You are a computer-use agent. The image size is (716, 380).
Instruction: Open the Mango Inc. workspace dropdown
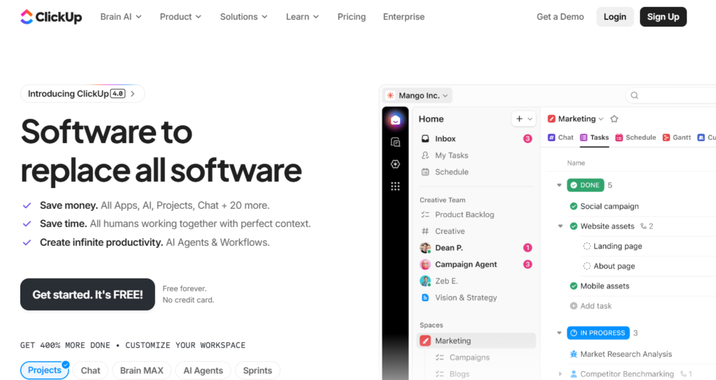pyautogui.click(x=418, y=95)
